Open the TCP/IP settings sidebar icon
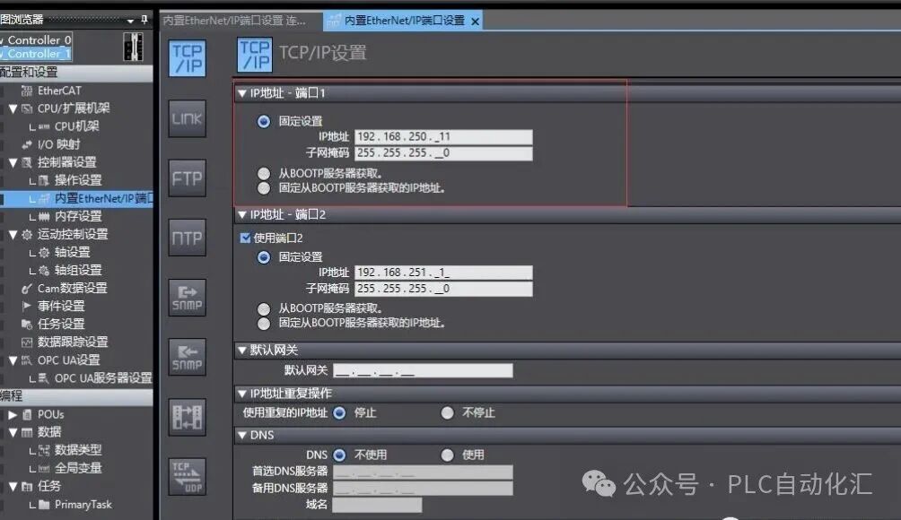 click(x=188, y=58)
